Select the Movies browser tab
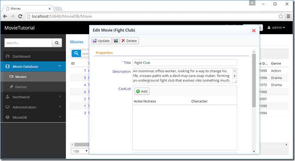 pyautogui.click(x=28, y=9)
